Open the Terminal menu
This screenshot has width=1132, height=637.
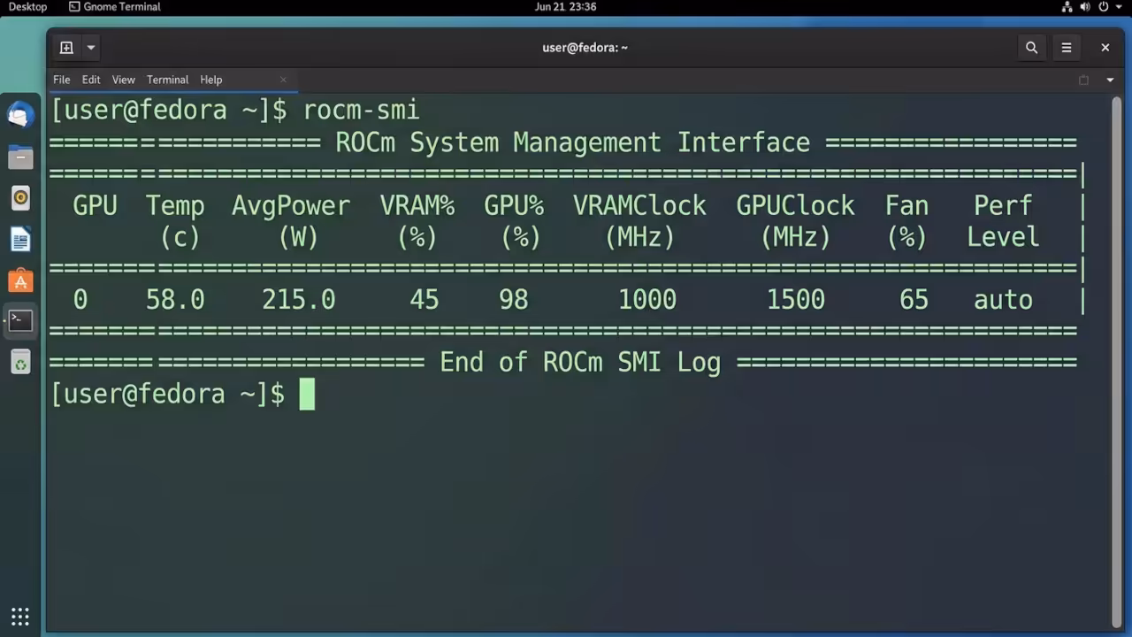[x=167, y=80]
